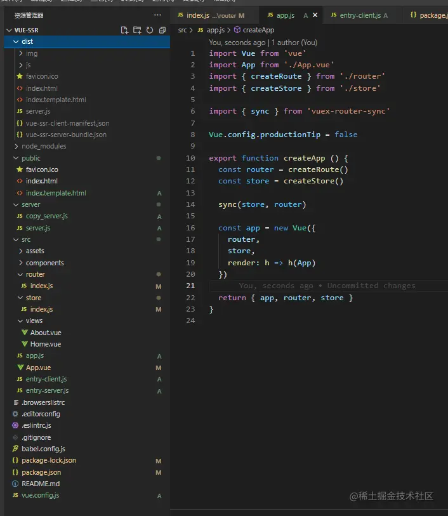Click the New File icon in explorer header
448x516 pixels.
pos(124,30)
